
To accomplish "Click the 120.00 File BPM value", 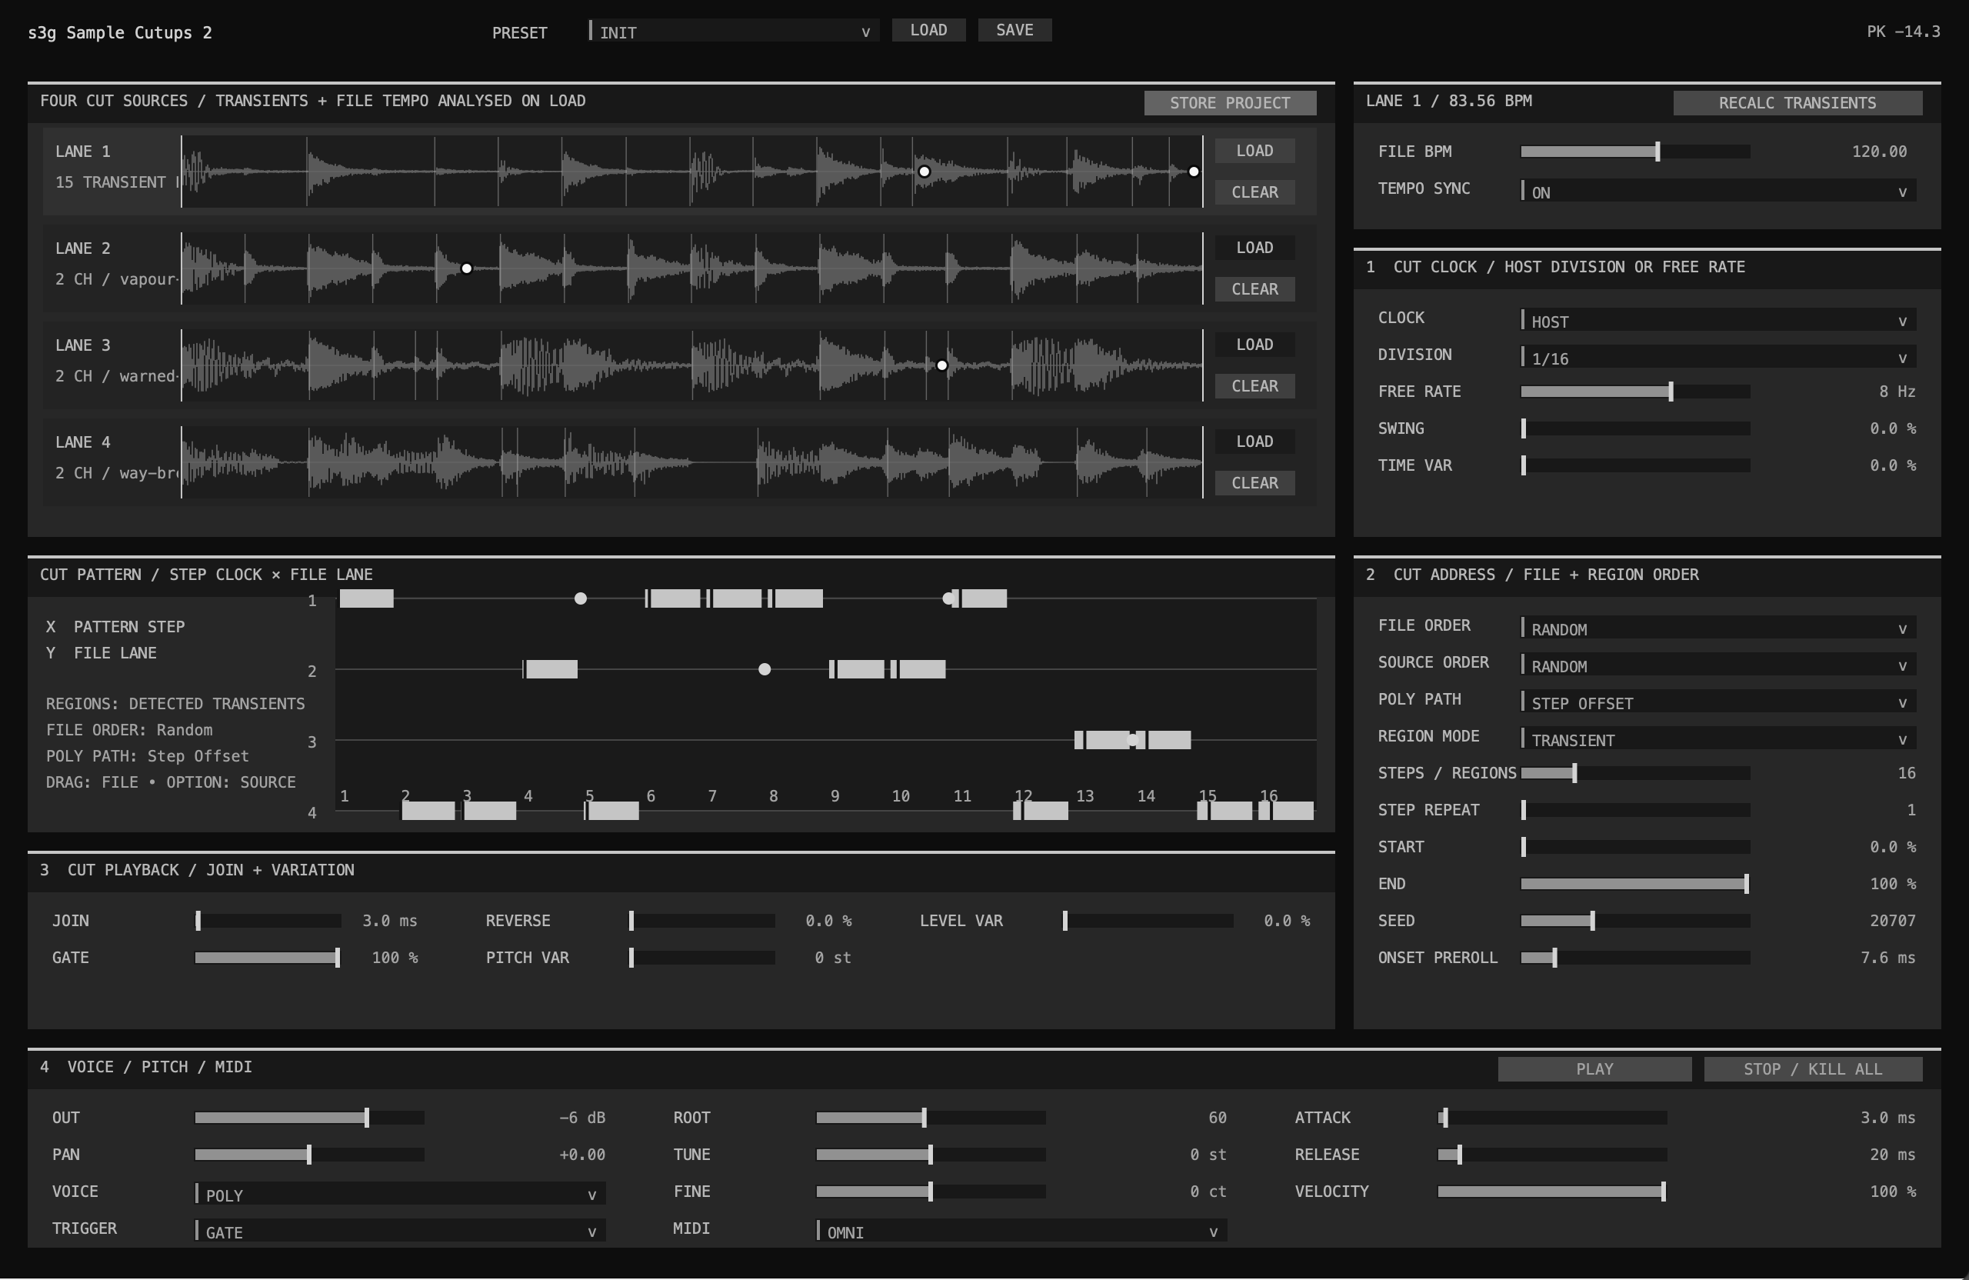I will click(1879, 152).
